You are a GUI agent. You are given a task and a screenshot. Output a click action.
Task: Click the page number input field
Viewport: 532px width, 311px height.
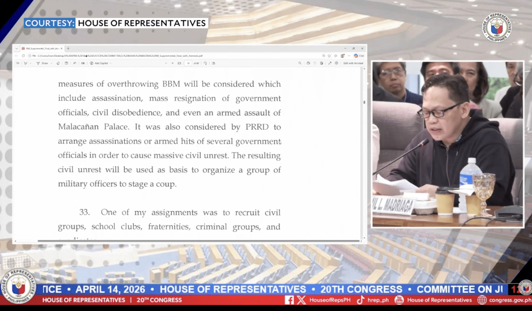tap(188, 63)
